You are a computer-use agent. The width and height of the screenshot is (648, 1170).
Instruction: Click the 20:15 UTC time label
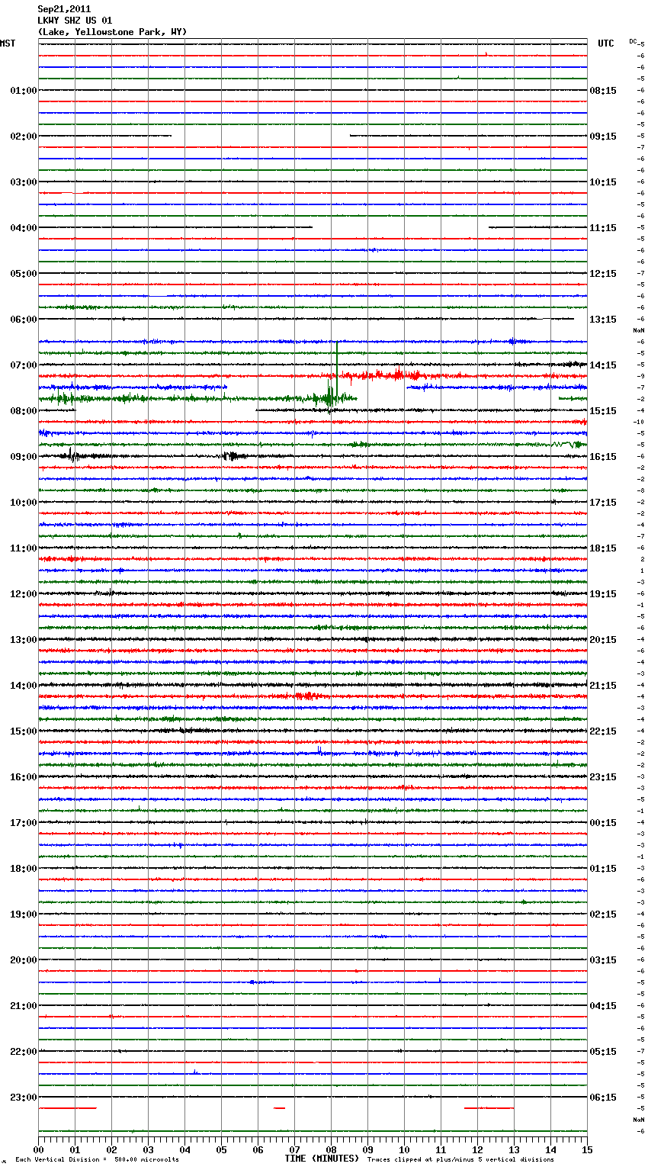pyautogui.click(x=603, y=640)
